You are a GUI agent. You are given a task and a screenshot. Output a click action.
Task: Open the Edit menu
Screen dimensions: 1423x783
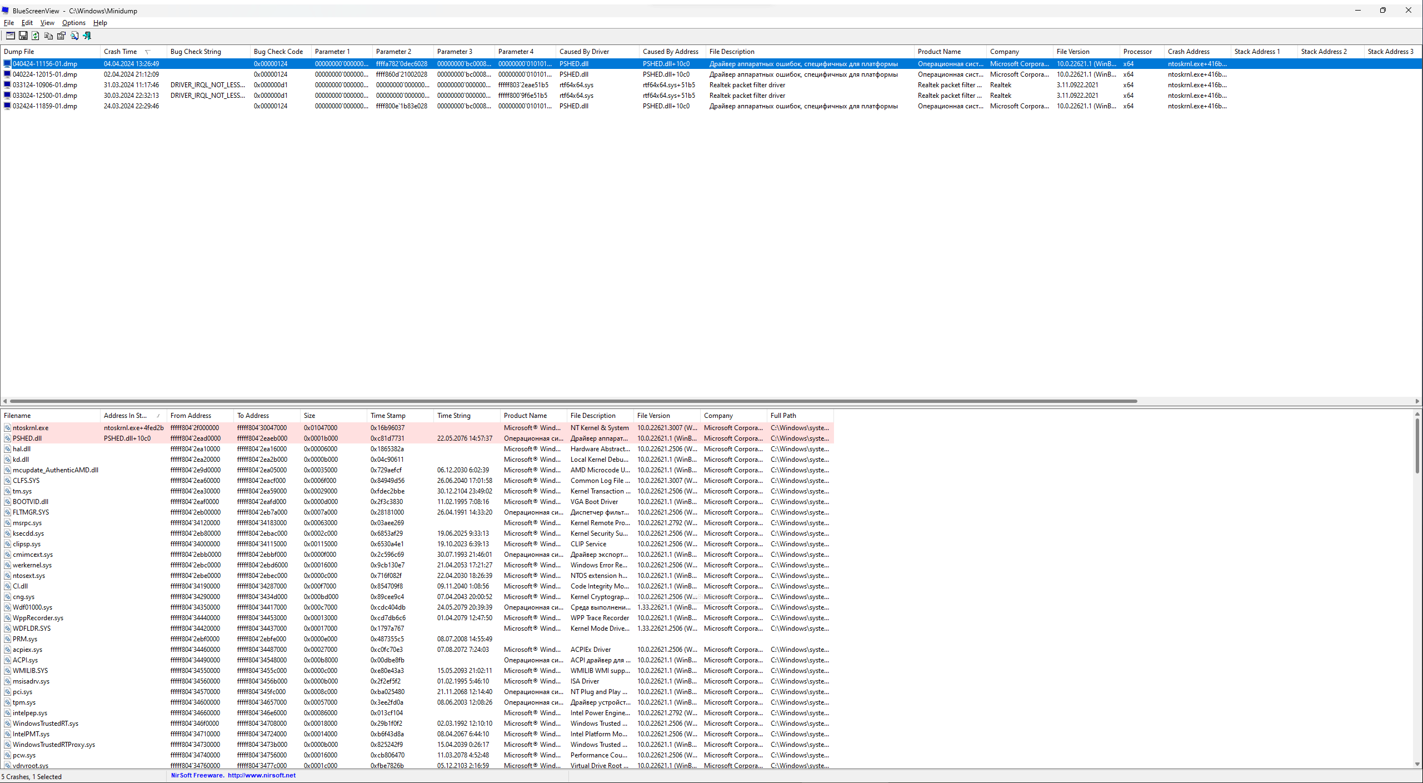27,23
